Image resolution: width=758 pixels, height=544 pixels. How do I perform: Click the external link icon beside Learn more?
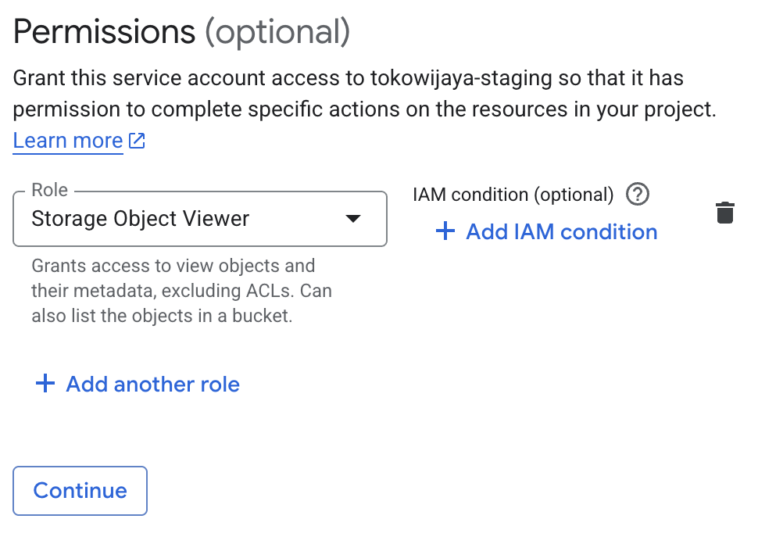pos(138,141)
